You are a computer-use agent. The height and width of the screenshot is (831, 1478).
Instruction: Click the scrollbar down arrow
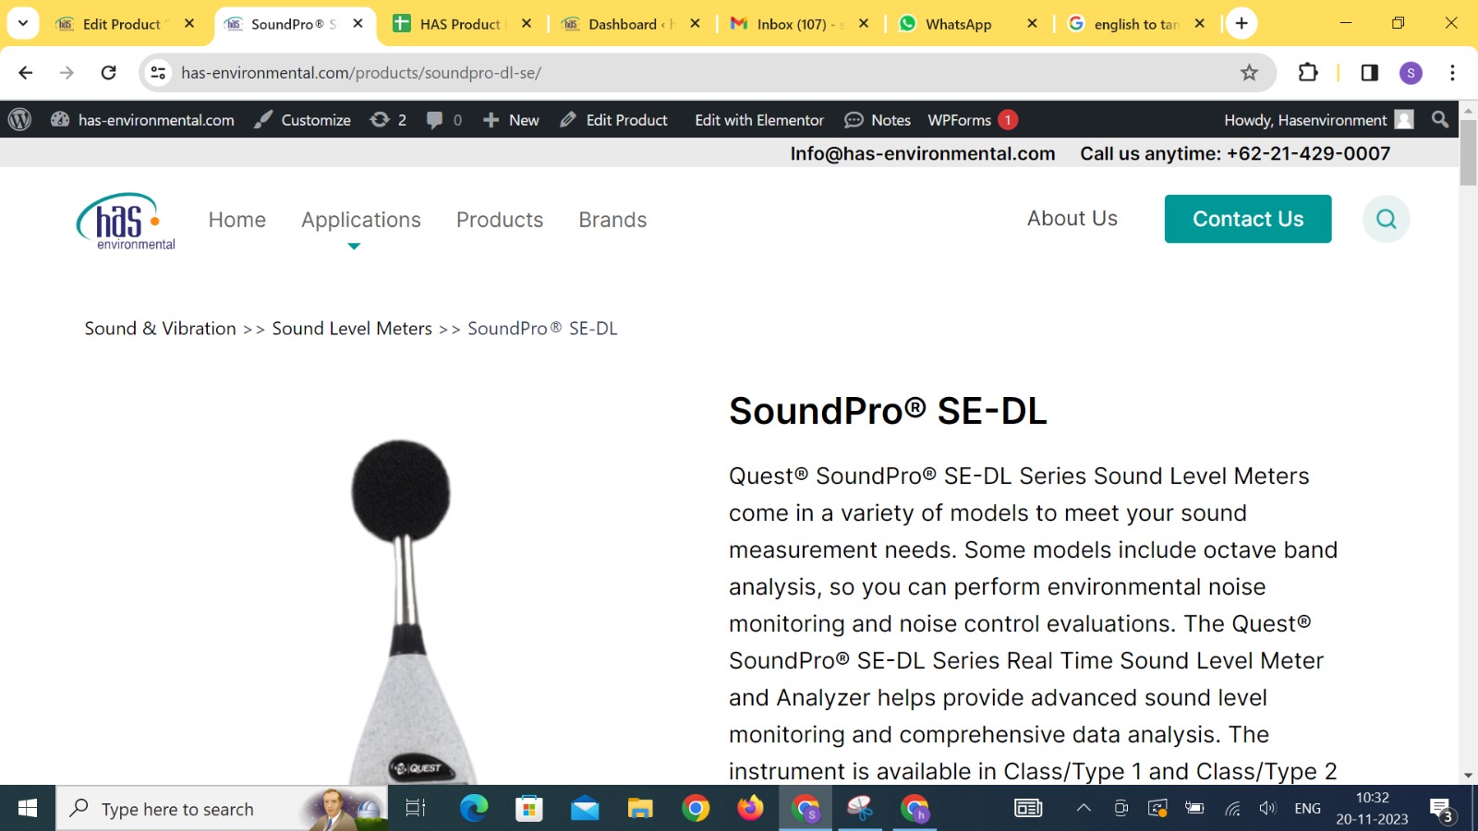(x=1468, y=776)
